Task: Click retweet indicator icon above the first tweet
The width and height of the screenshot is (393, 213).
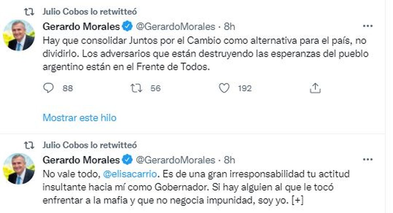Action: click(x=29, y=11)
